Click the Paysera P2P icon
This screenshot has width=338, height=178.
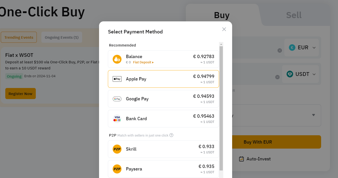[117, 169]
